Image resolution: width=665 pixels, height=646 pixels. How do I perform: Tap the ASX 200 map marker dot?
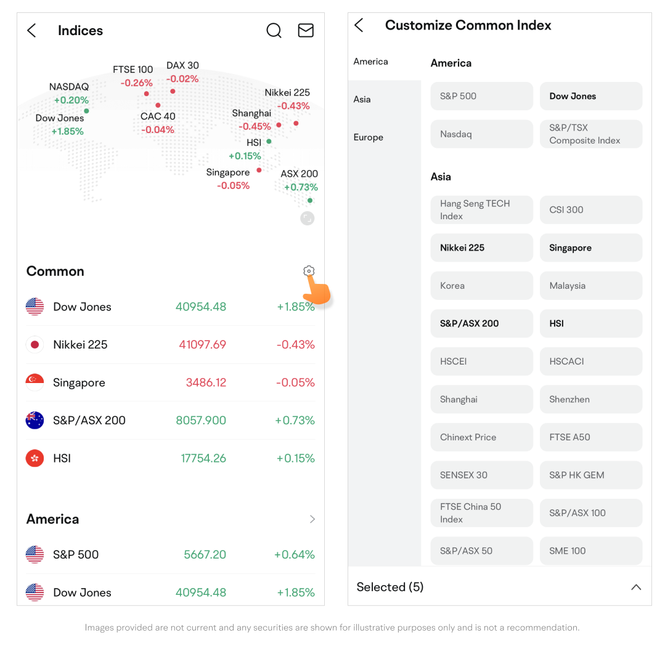(310, 200)
